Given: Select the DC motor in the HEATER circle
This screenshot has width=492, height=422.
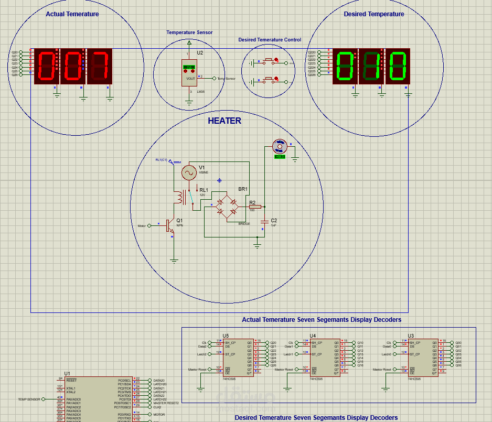Looking at the screenshot, I should pyautogui.click(x=280, y=146).
